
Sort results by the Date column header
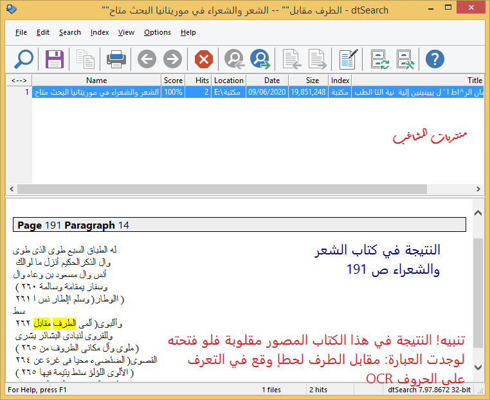point(272,81)
